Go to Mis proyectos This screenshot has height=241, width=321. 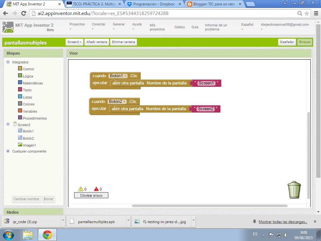[157, 27]
